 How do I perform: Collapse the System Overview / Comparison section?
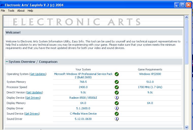click(x=7, y=62)
